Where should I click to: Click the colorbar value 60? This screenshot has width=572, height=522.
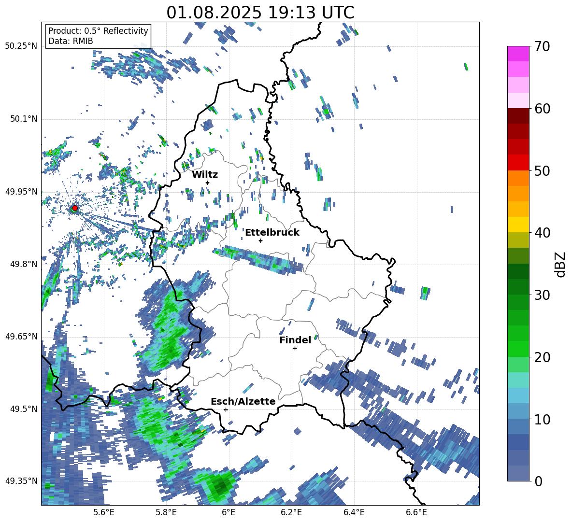(x=542, y=109)
